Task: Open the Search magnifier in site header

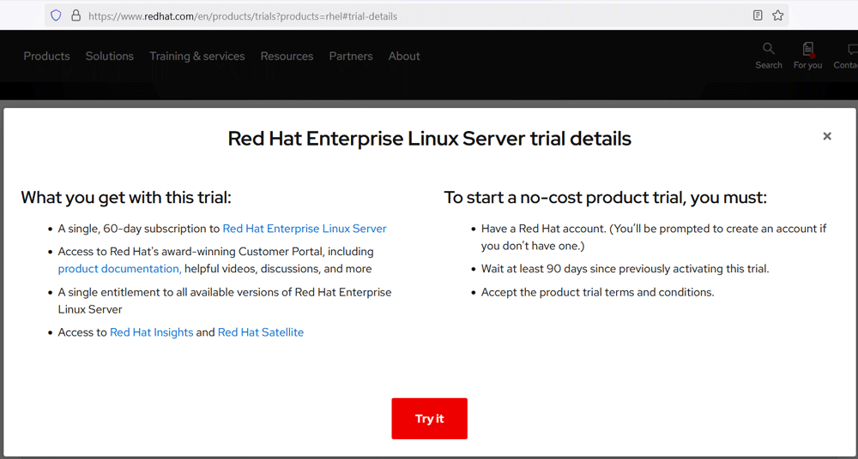Action: (769, 56)
